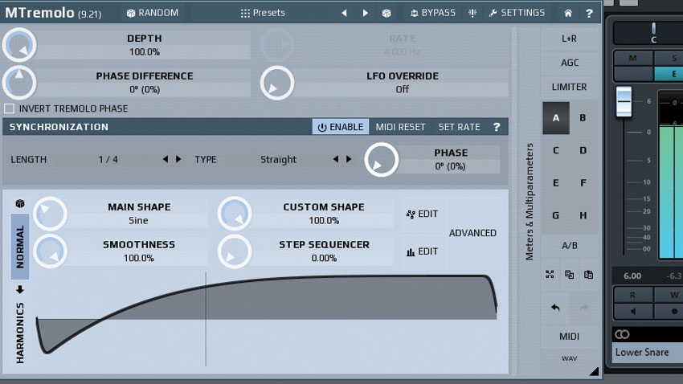Toggle synchronization ENABLE button
The height and width of the screenshot is (384, 683).
click(x=340, y=127)
